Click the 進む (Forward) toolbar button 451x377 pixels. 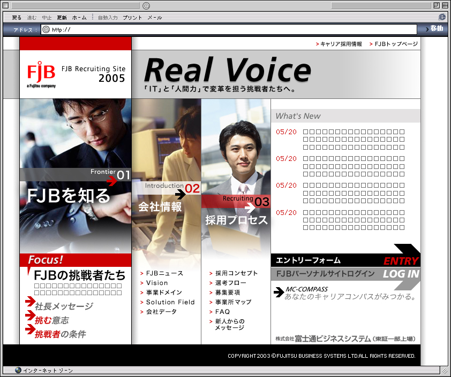[x=32, y=18]
